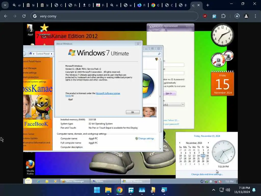This screenshot has height=196, width=261.
Task: Click the 'very corny' address bar
Action: [x=114, y=16]
